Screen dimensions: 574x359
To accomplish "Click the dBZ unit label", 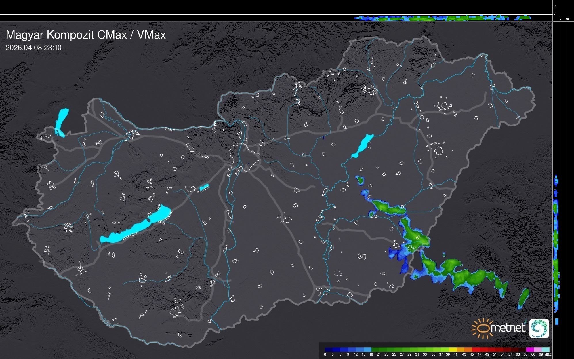I will click(548, 354).
